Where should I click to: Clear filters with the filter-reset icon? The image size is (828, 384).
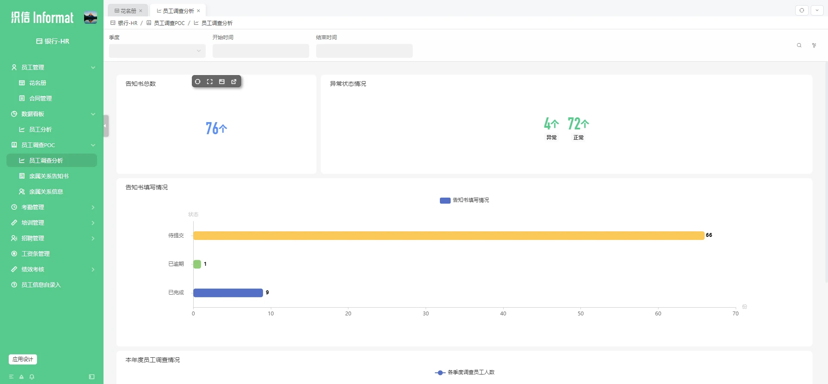[814, 45]
